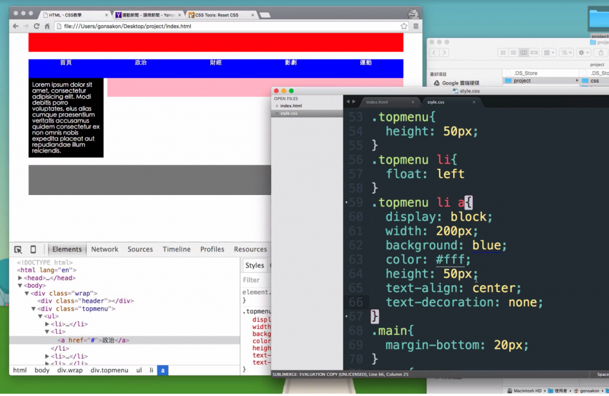
Task: Close the index.html tab in Sublime
Action: tap(413, 102)
